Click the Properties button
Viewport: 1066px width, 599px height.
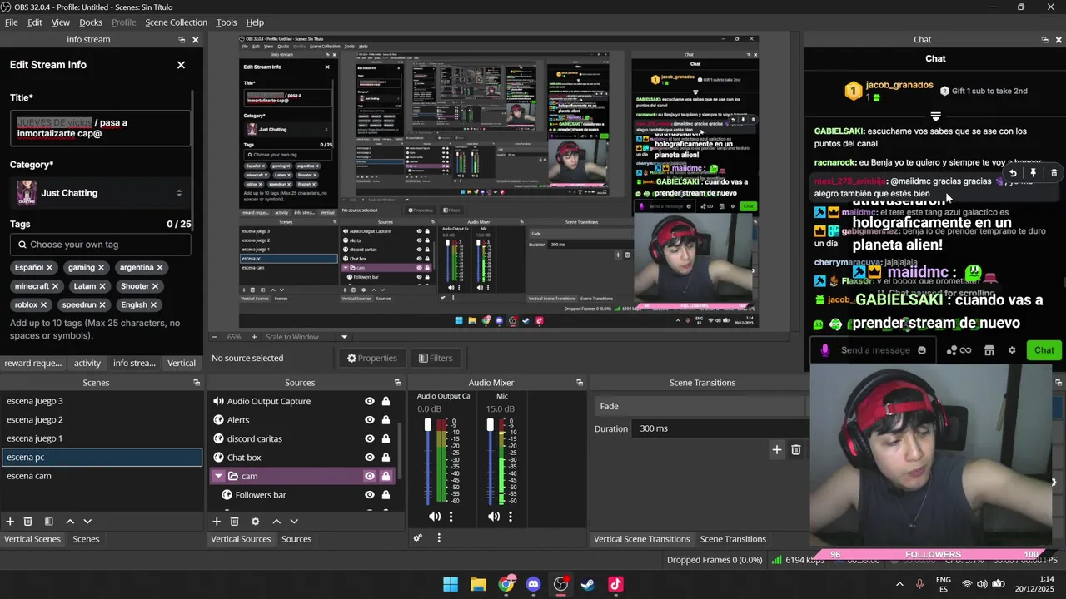(372, 358)
